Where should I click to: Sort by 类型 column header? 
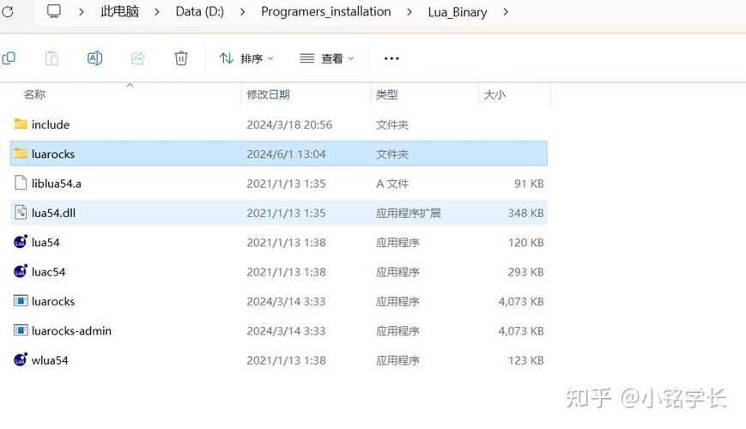coord(386,94)
